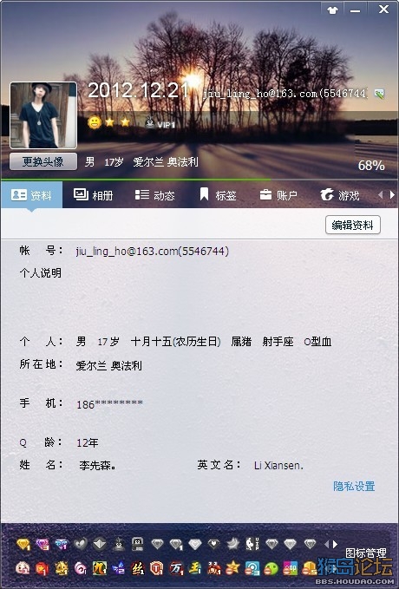The image size is (399, 589).
Task: Click the NBA VIP badge icon
Action: 252,544
